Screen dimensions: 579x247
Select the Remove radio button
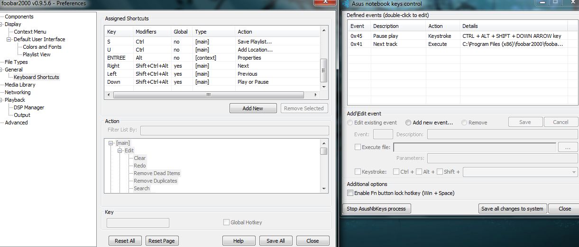click(464, 123)
